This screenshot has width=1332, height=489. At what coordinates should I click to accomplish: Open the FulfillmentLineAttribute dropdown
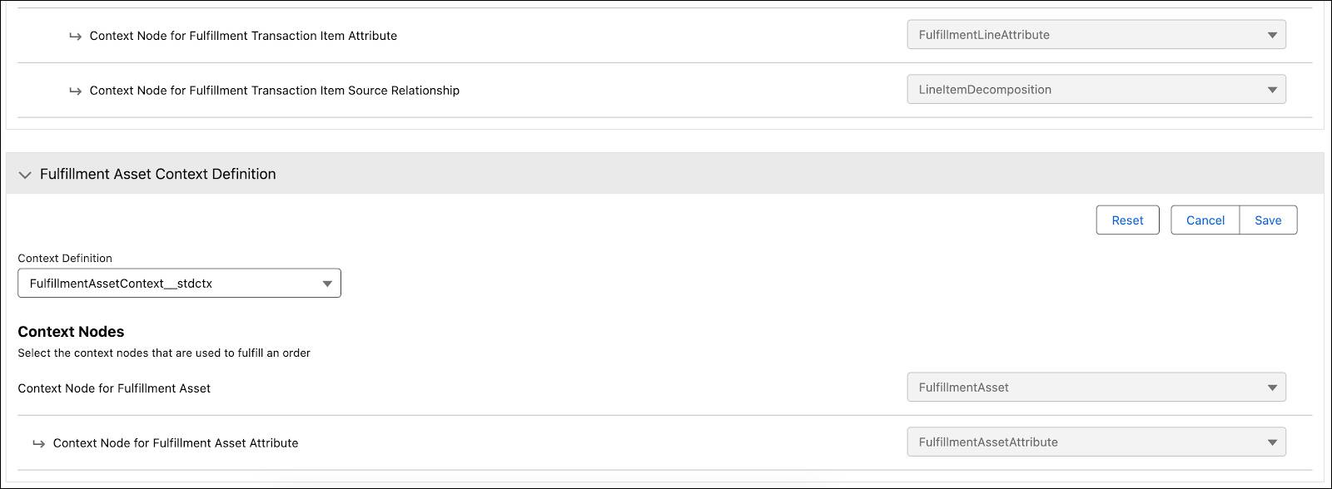click(1095, 35)
